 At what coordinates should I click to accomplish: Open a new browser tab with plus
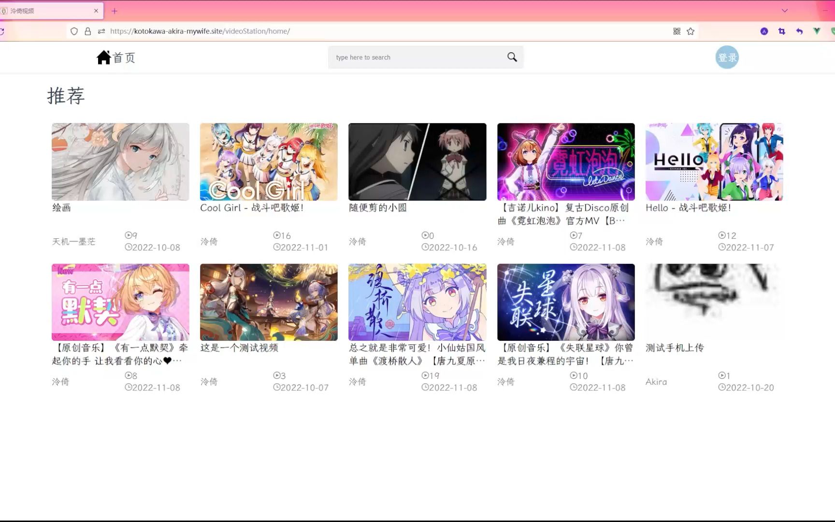point(115,11)
